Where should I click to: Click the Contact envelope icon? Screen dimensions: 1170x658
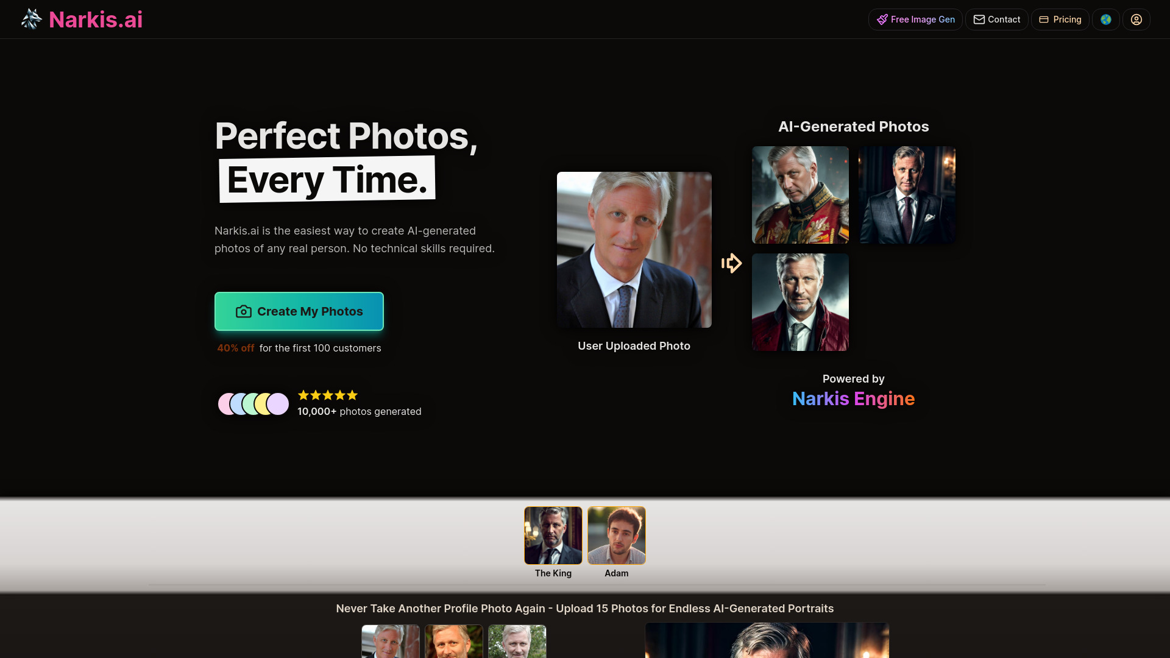[x=979, y=19]
